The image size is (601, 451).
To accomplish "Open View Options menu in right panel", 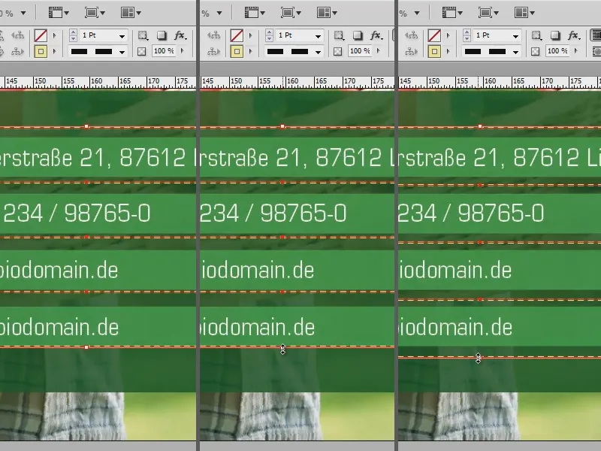I will pos(452,13).
